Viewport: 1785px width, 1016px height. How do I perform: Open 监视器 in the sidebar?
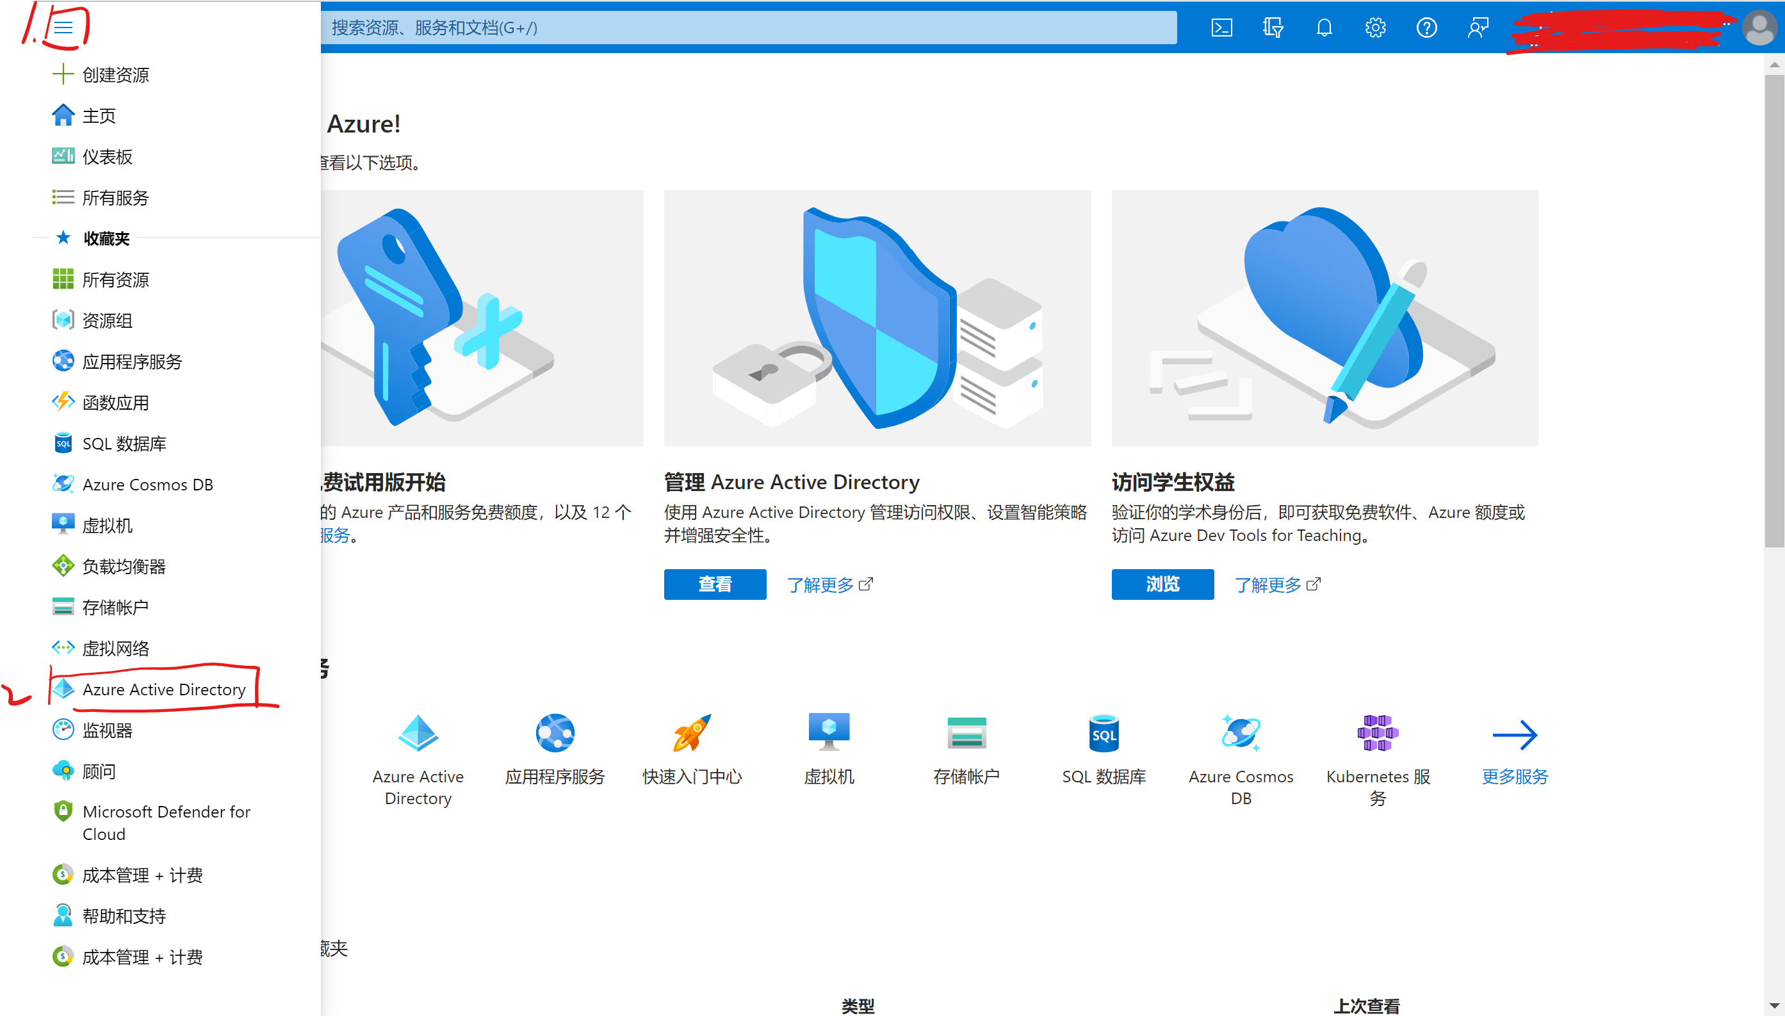(x=92, y=730)
